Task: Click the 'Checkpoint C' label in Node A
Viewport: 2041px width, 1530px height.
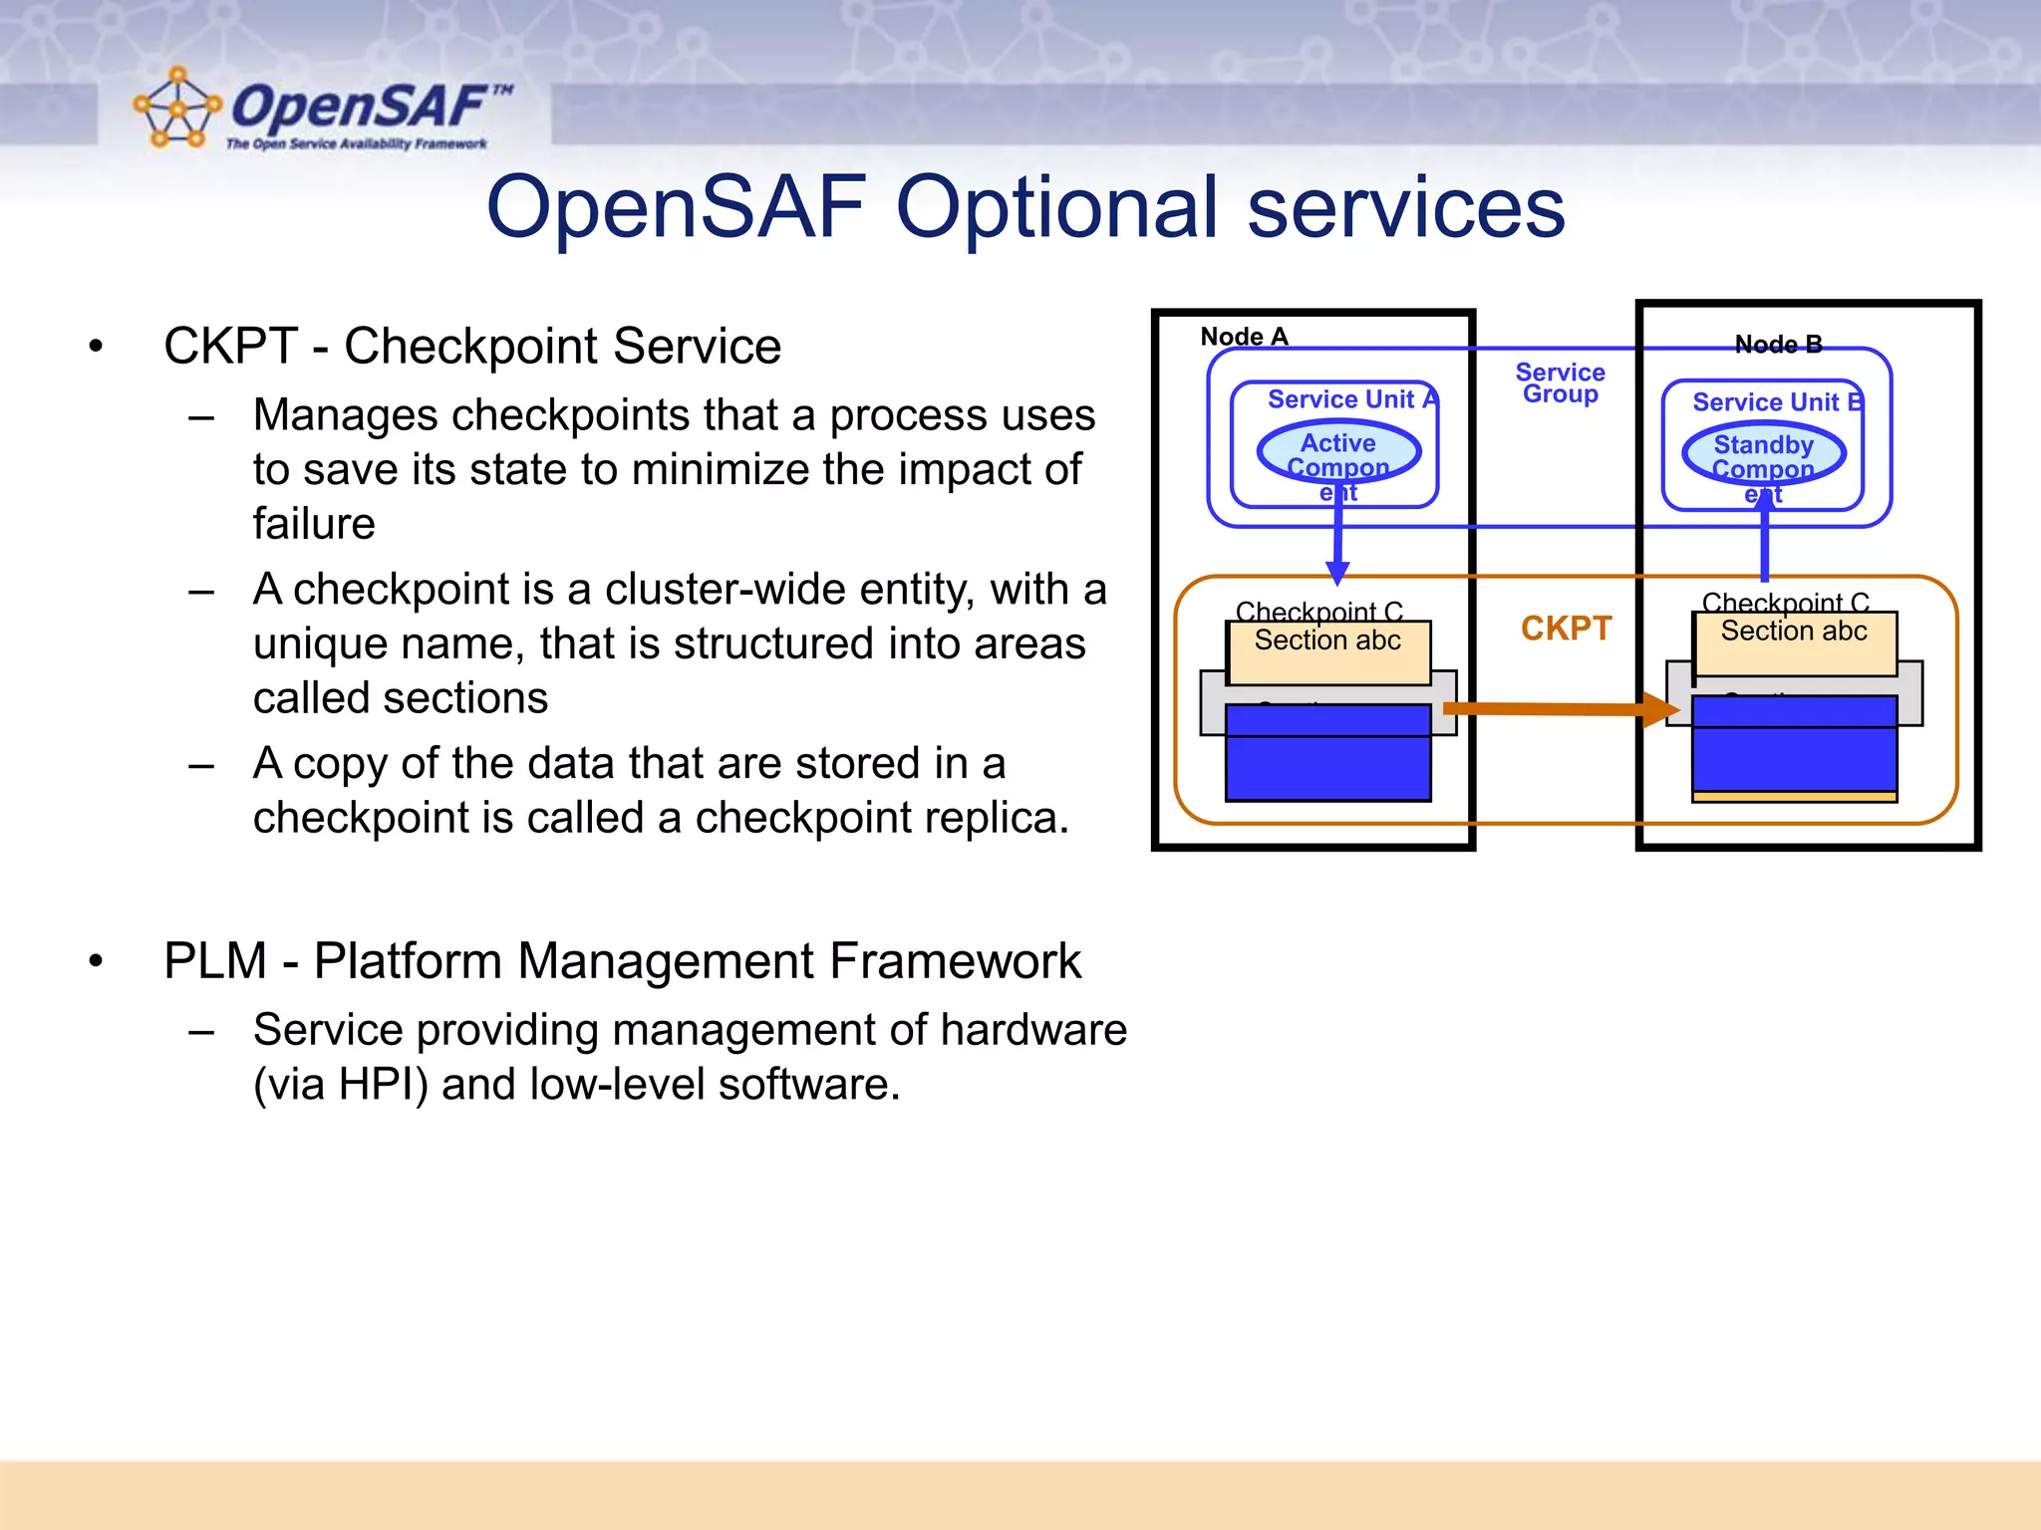Action: tap(1319, 611)
